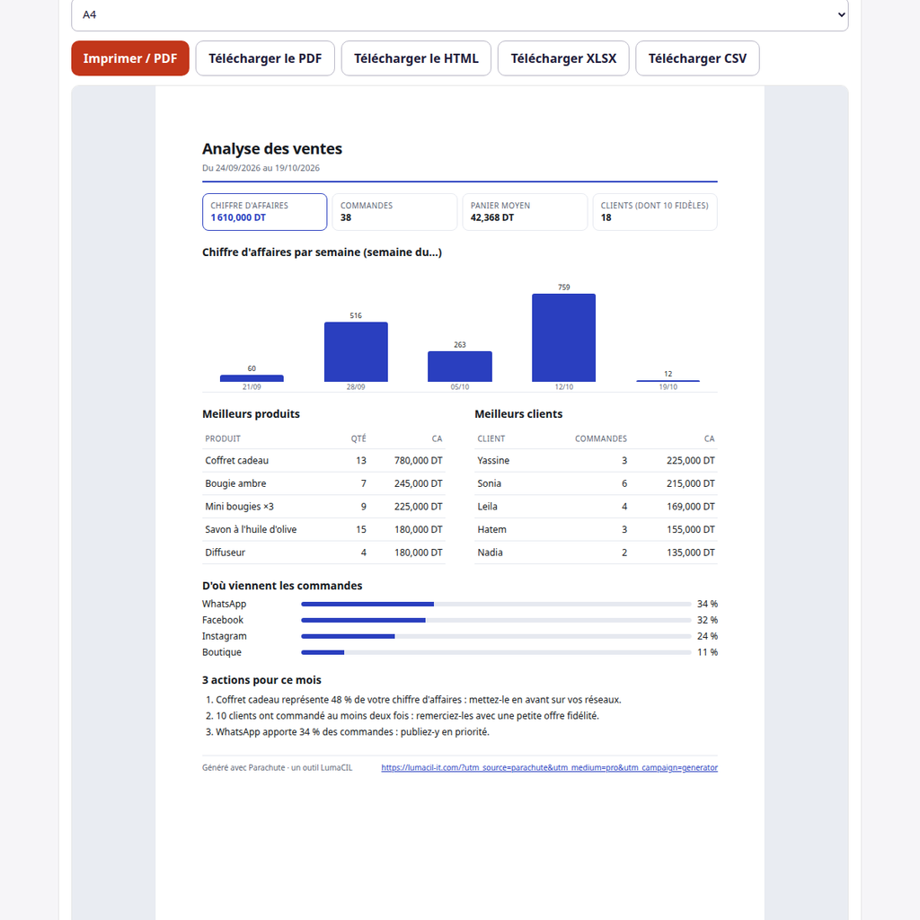Click the QTÉ column header
The height and width of the screenshot is (920, 920).
coord(358,438)
